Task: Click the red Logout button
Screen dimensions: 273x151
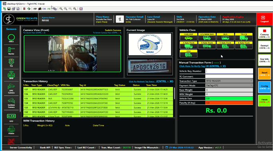Action: pyautogui.click(x=265, y=19)
